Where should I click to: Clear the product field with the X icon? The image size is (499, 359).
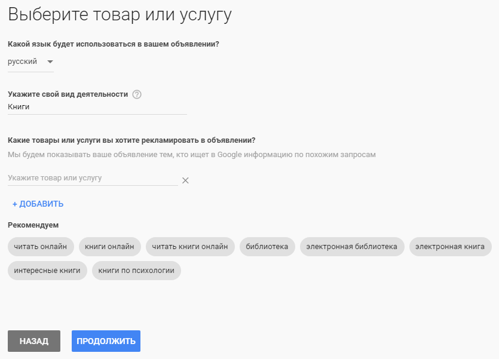(x=185, y=180)
